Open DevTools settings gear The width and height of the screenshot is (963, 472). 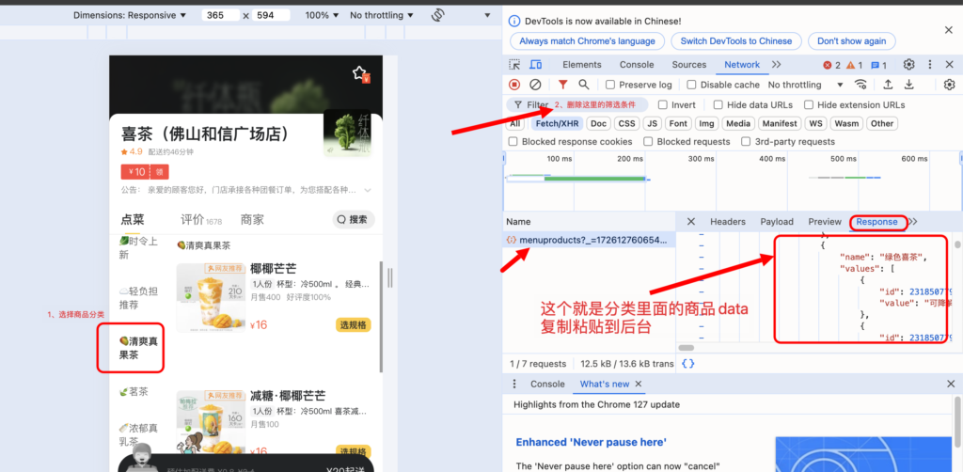click(908, 65)
